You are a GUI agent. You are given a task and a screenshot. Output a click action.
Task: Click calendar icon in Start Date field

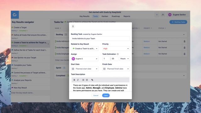point(73,69)
